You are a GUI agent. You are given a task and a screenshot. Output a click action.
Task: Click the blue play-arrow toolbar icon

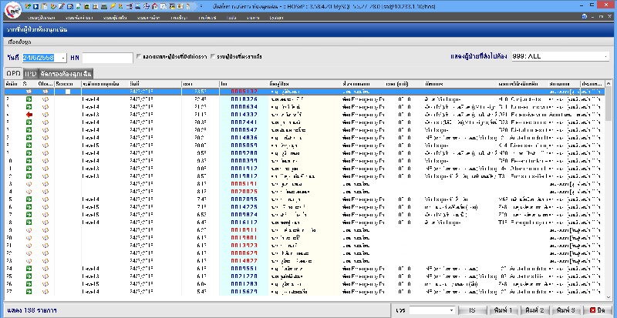pos(35,6)
